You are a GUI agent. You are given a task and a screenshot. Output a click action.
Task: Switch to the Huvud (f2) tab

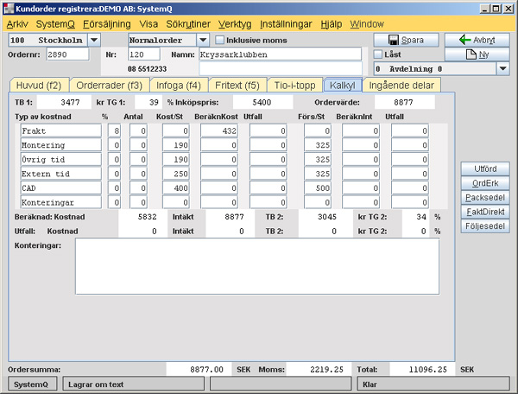39,86
